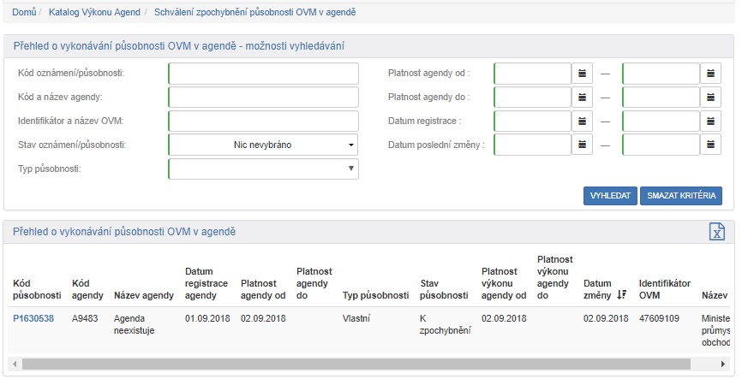Expand the Stav oznámení/působnosti dropdown
The width and height of the screenshot is (742, 379).
263,145
